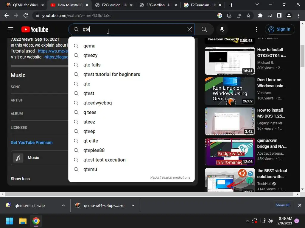305x228 pixels.
Task: Choose suggestion 'qtepiee88'
Action: coord(131,150)
